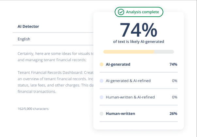Click the Analysis complete badge
The image size is (197, 137).
point(139,12)
